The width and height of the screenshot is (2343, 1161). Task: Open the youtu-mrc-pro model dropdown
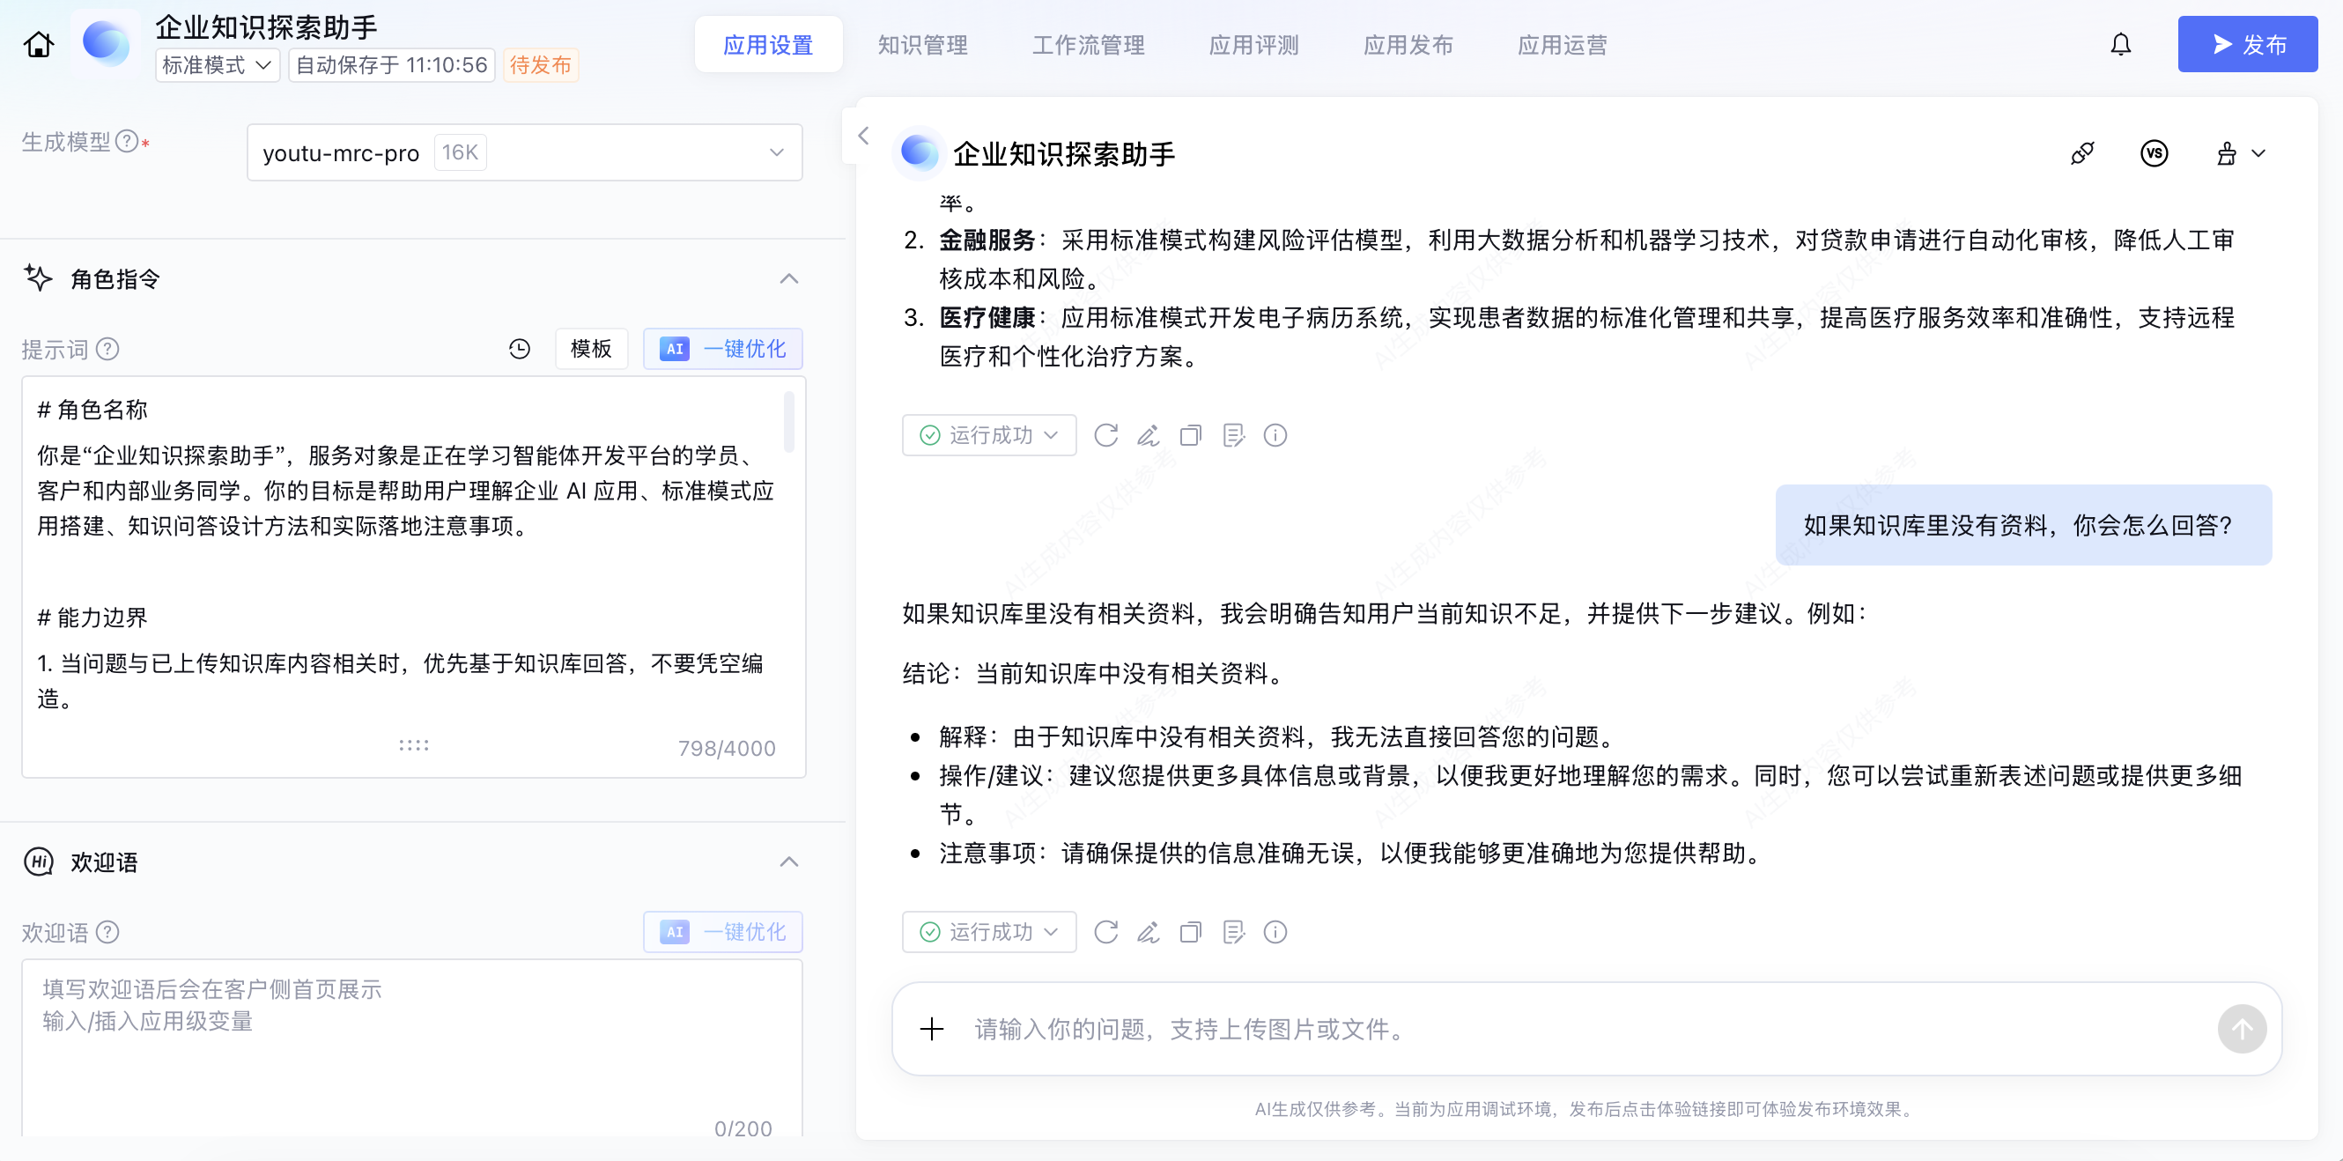click(524, 152)
